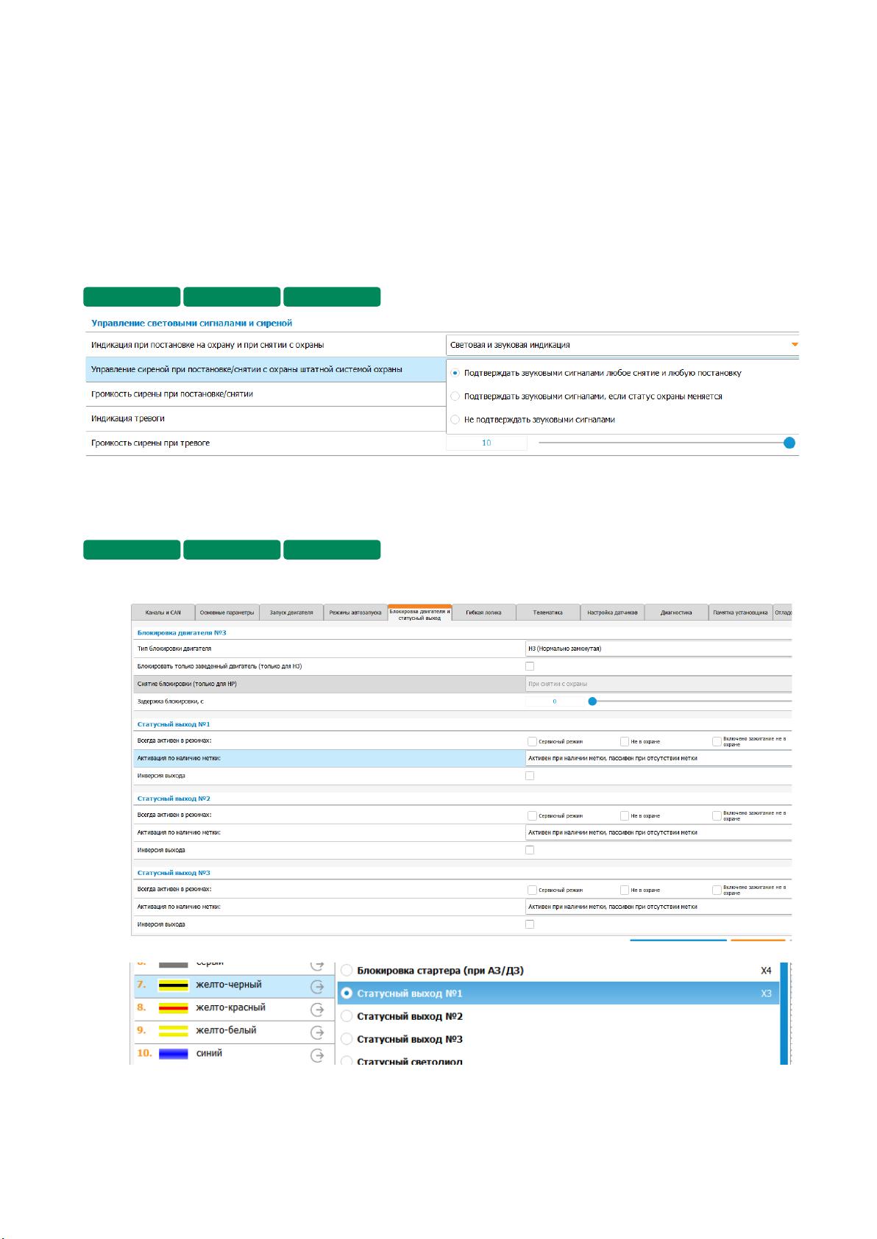This screenshot has width=877, height=1239.
Task: Click the blue vertical scrollbar beside the outputs list
Action: 785,1013
